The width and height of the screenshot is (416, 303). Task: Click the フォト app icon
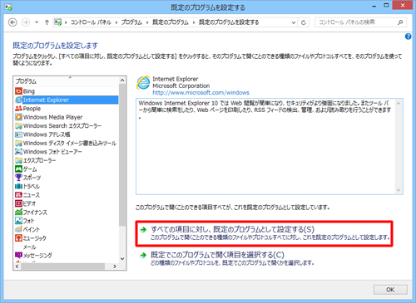coord(18,221)
